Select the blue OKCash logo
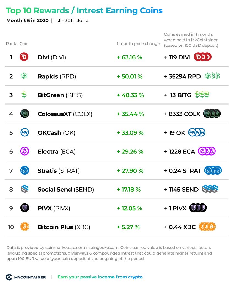This screenshot has width=236, height=290. pos(25,132)
